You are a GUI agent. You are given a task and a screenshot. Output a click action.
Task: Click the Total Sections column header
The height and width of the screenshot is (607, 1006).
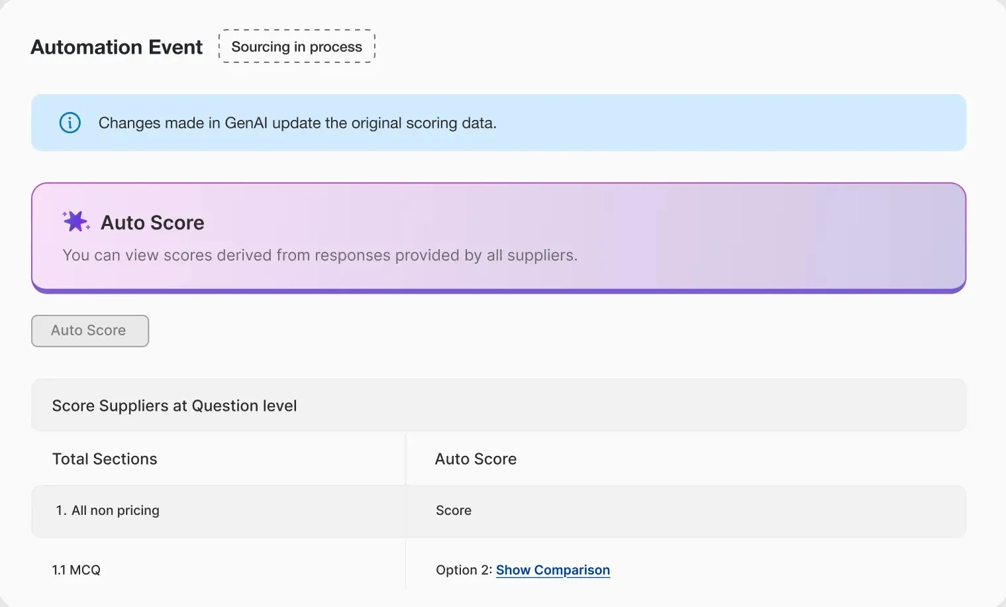(x=105, y=459)
